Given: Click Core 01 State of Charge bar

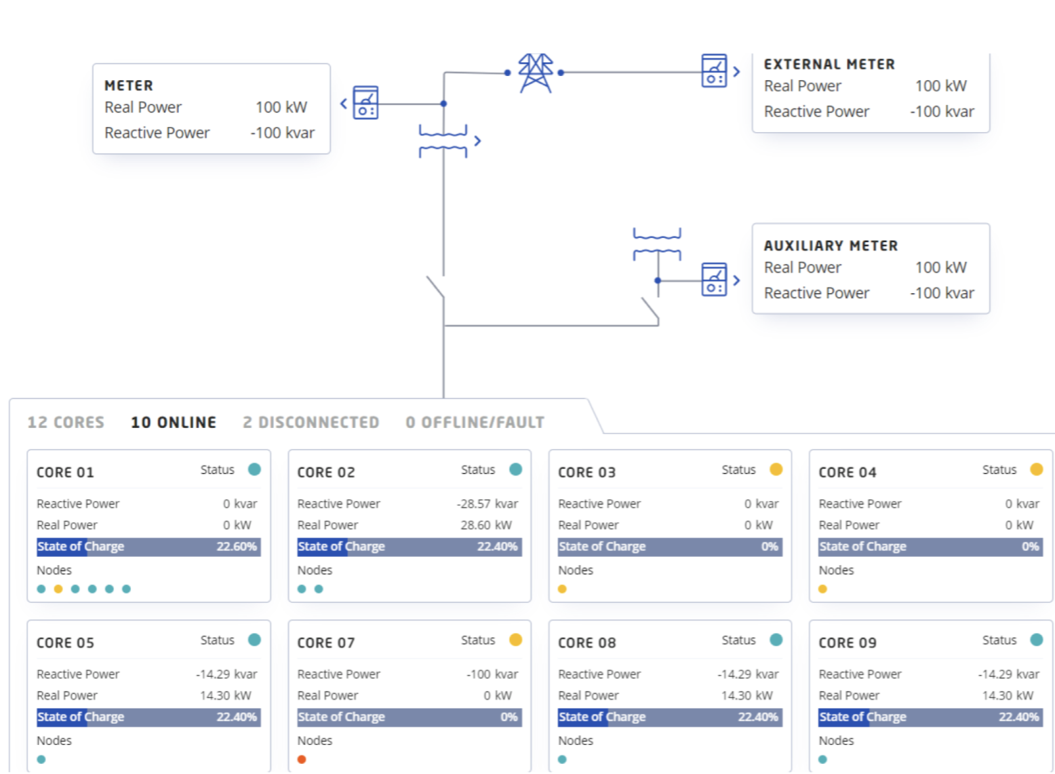Looking at the screenshot, I should coord(148,547).
